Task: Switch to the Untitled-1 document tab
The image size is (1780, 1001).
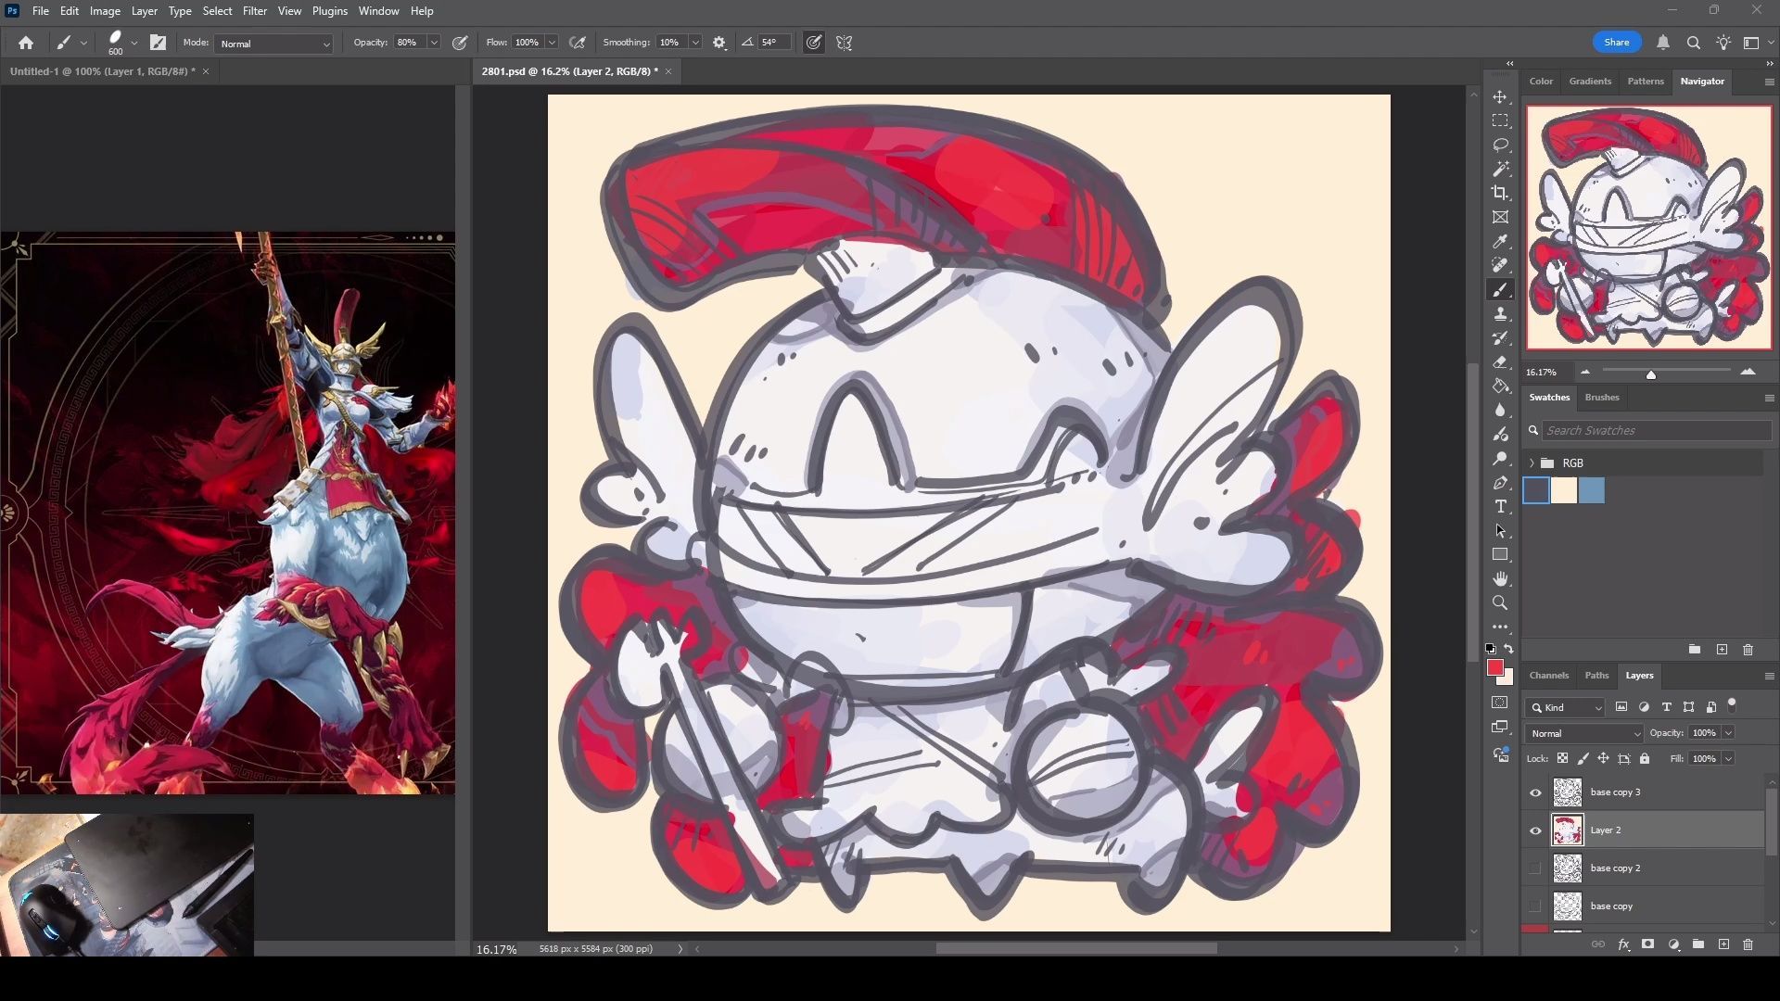Action: tap(102, 71)
